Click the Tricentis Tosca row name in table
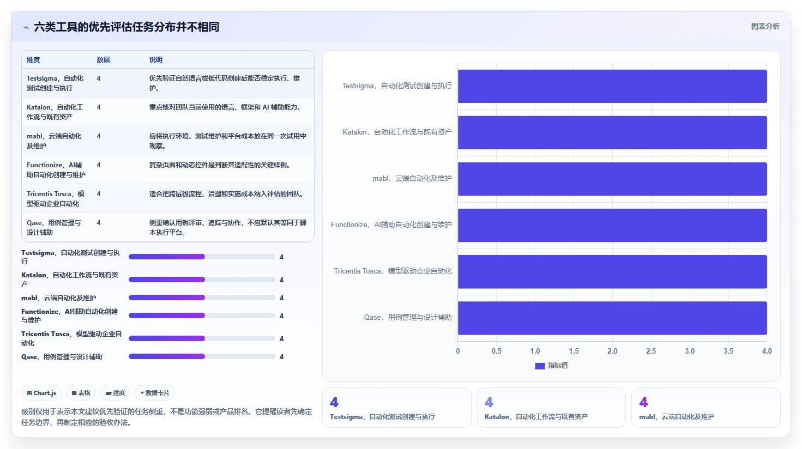802x449 pixels. [56, 198]
